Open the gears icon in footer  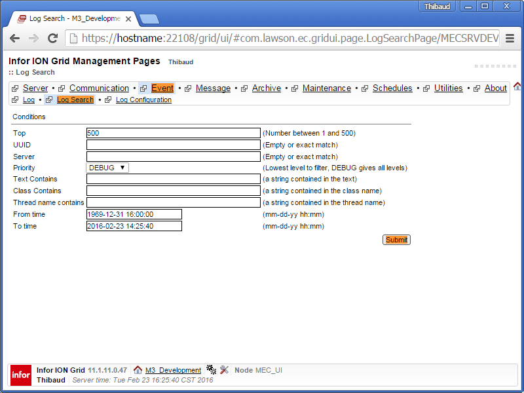tap(211, 370)
